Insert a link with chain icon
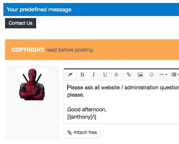 129,75
